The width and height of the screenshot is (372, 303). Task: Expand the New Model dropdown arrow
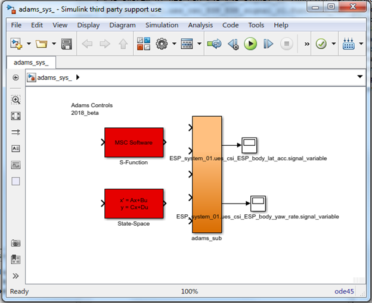29,43
